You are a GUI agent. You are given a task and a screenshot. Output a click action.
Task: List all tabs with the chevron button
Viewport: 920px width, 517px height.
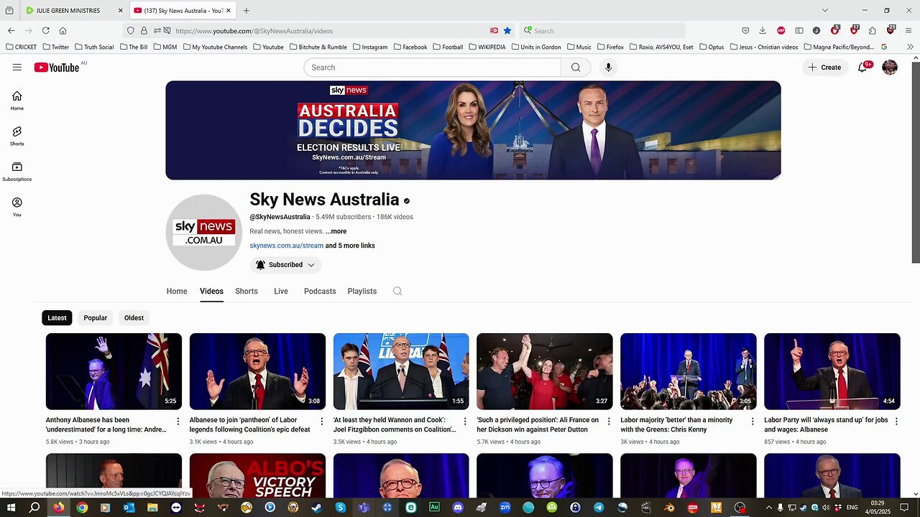(x=825, y=11)
